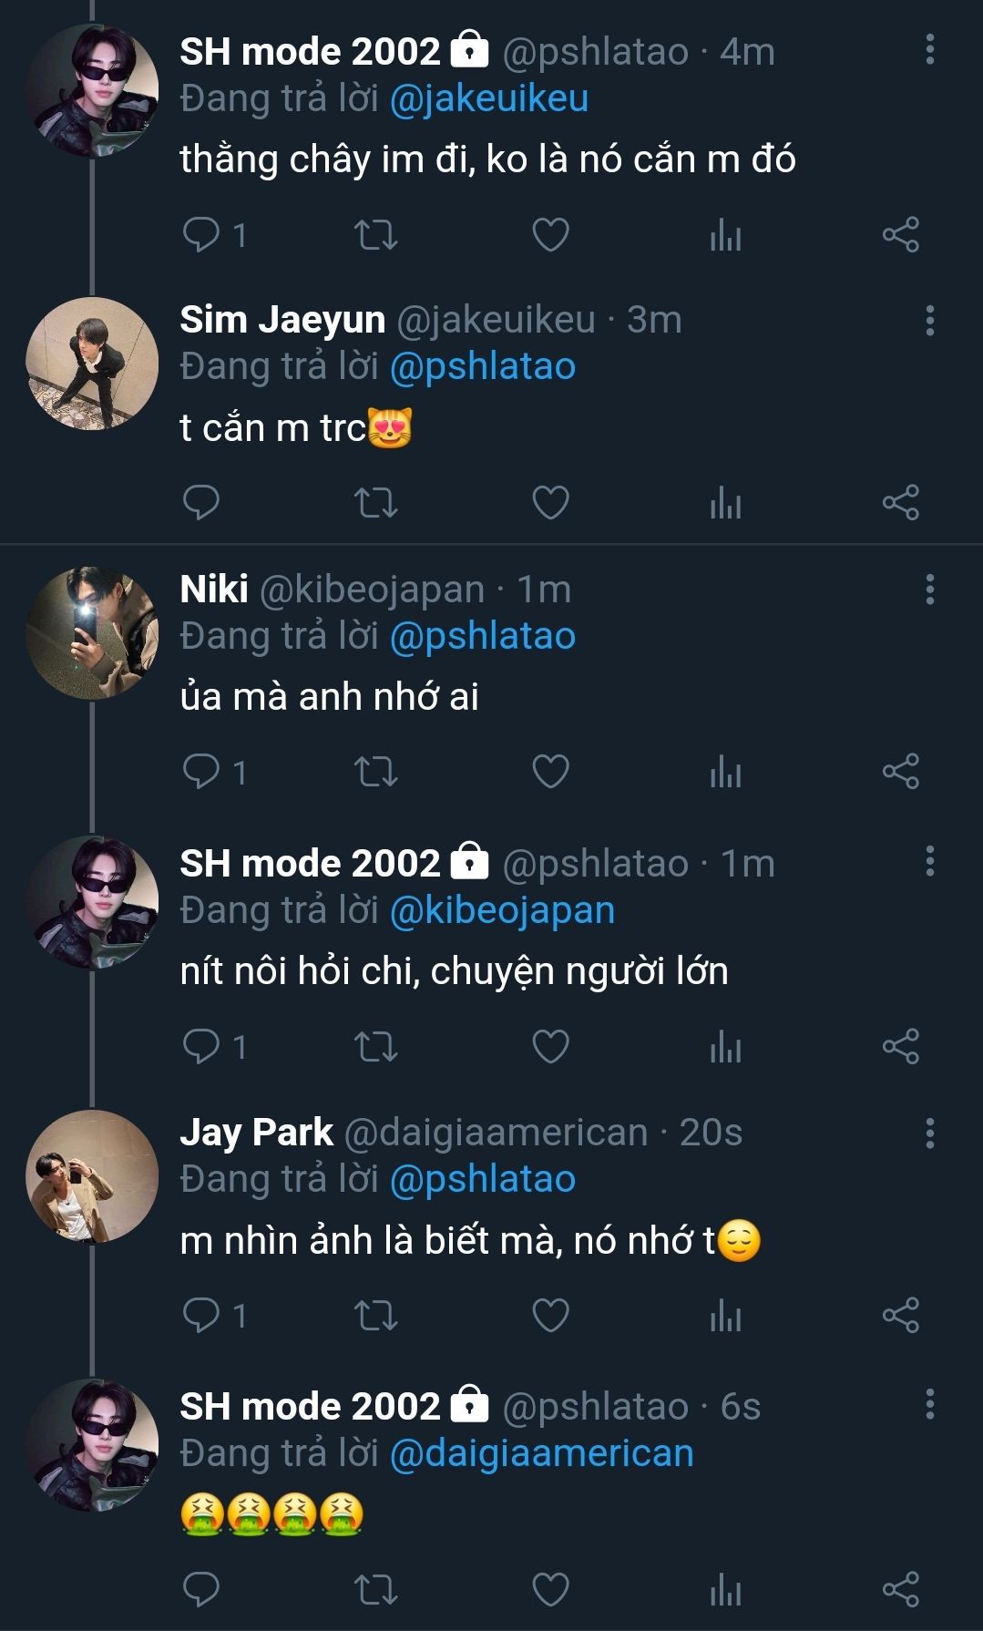View analytics on Sim Jaeyun's tweet
Viewport: 983px width, 1631px height.
(725, 502)
